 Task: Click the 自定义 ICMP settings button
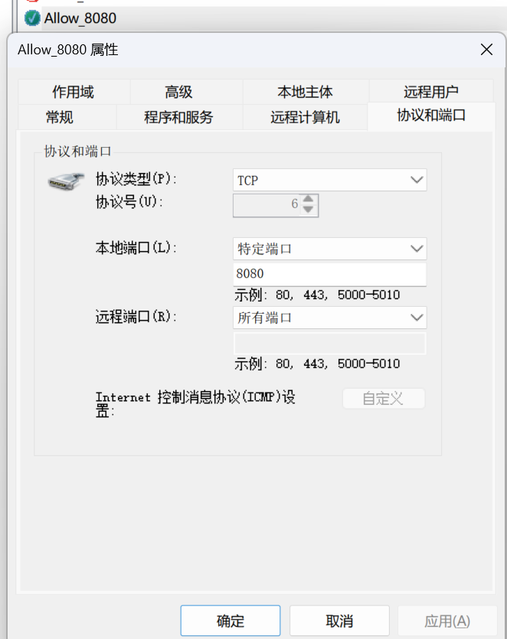[383, 399]
